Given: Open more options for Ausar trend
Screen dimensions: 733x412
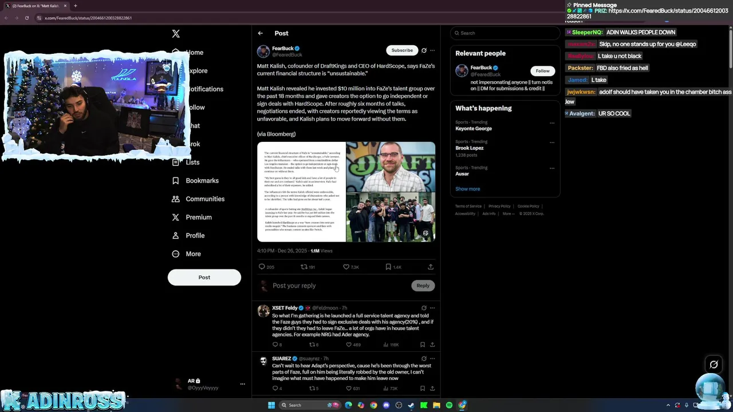Looking at the screenshot, I should coord(552,168).
